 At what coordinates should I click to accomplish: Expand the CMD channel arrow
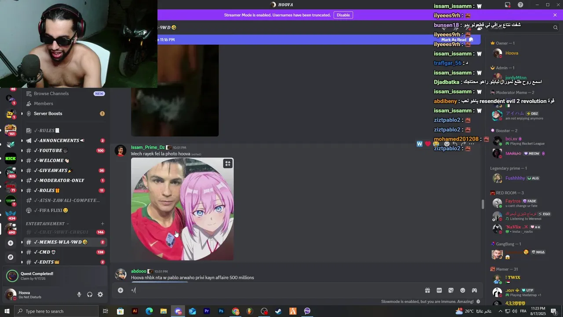[x=22, y=252]
